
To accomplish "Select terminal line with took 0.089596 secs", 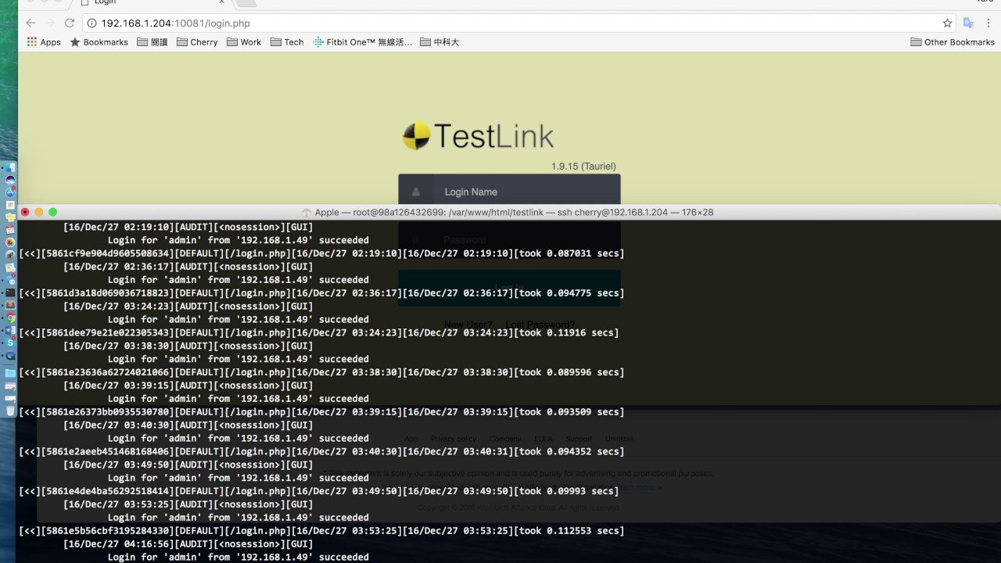I will 321,372.
